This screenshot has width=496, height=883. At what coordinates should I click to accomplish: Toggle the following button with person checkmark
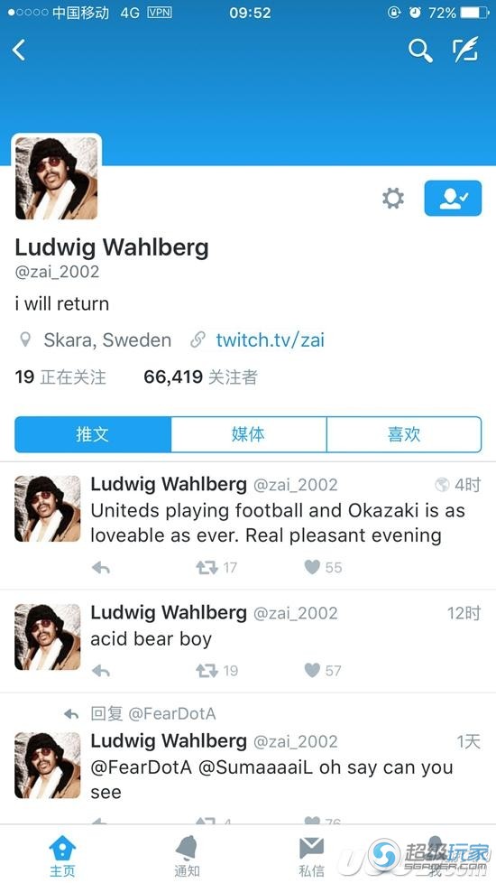tap(453, 199)
